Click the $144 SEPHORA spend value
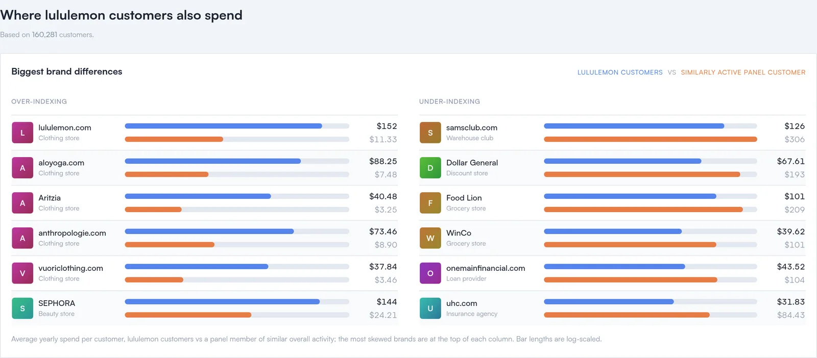The image size is (817, 358). point(387,302)
